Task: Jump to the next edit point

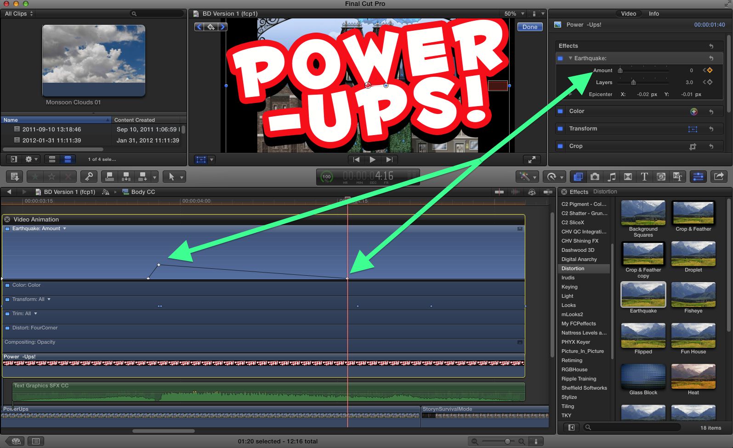Action: pos(389,159)
